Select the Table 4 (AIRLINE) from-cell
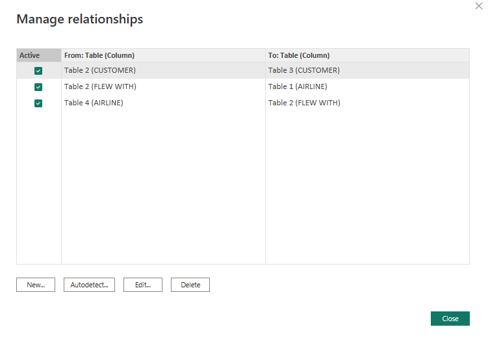This screenshot has width=488, height=340. point(94,103)
